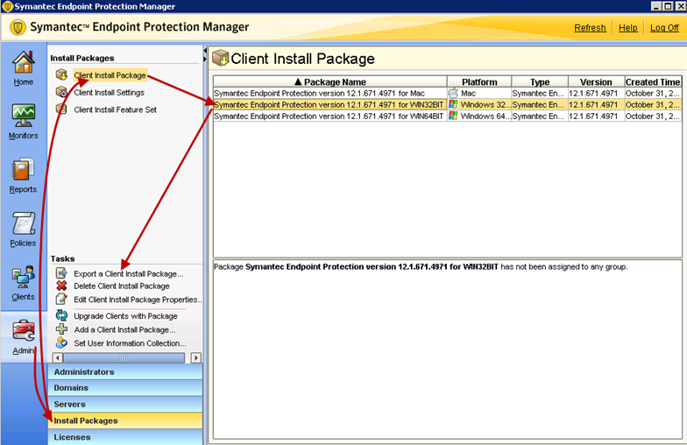Open the Monitors view icon

click(23, 117)
